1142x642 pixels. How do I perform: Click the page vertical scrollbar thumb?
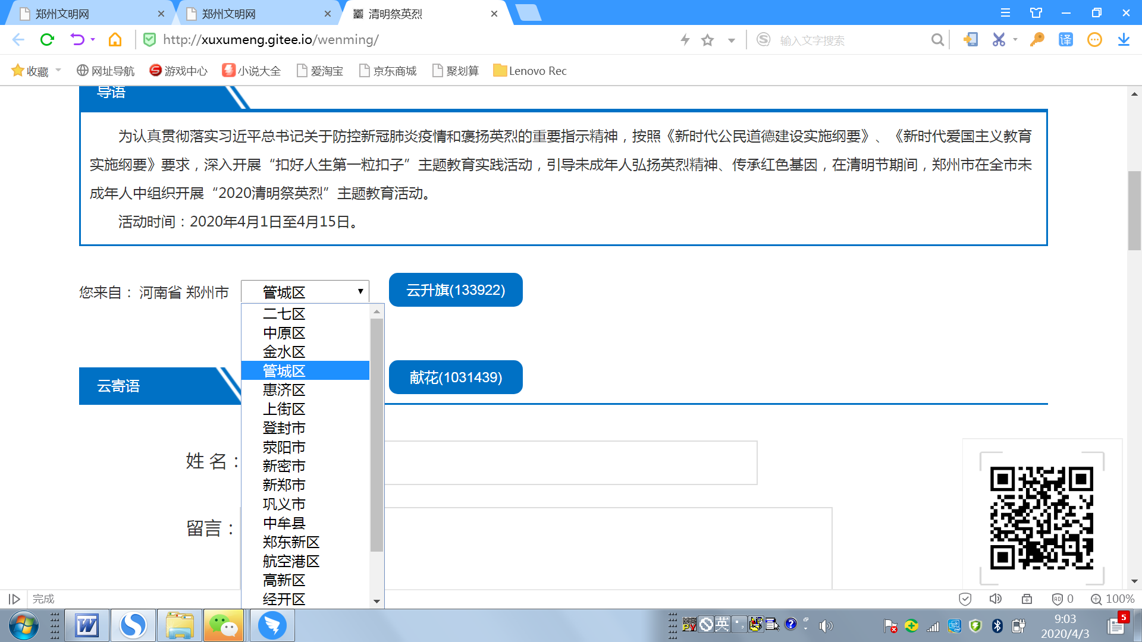1134,211
